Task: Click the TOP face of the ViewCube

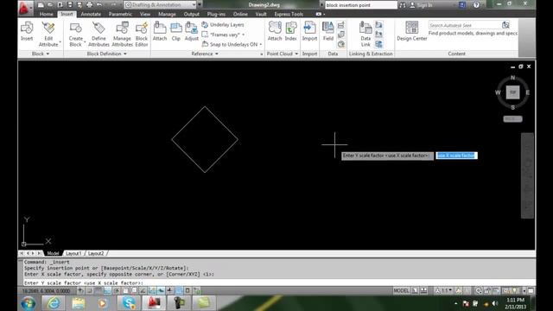Action: click(x=512, y=92)
